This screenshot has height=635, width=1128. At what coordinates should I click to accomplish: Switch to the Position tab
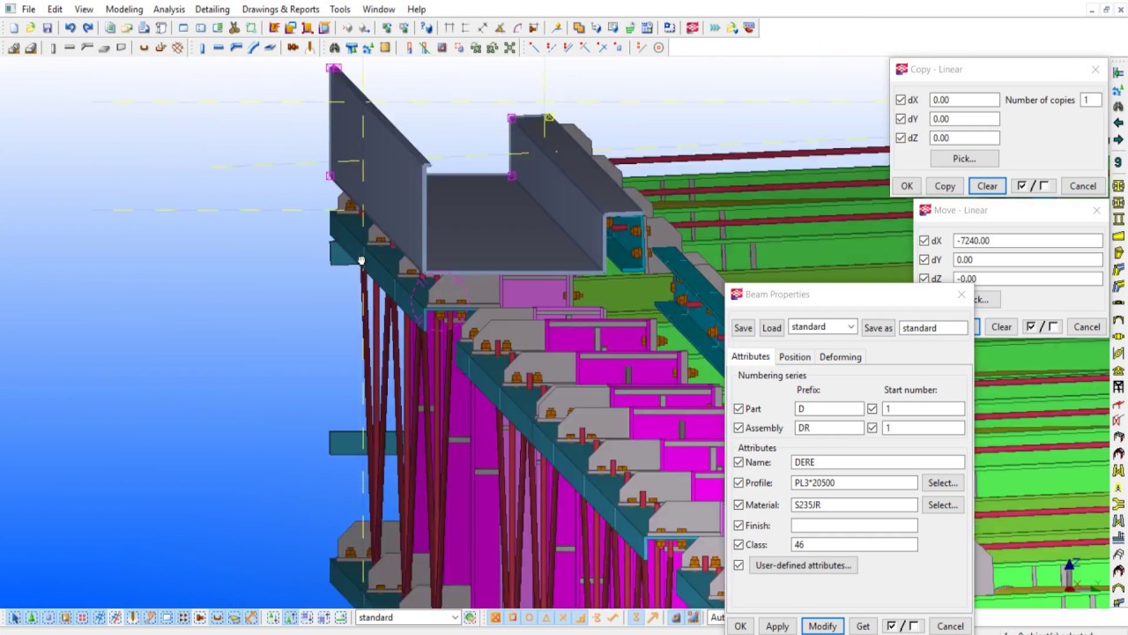[x=795, y=357]
